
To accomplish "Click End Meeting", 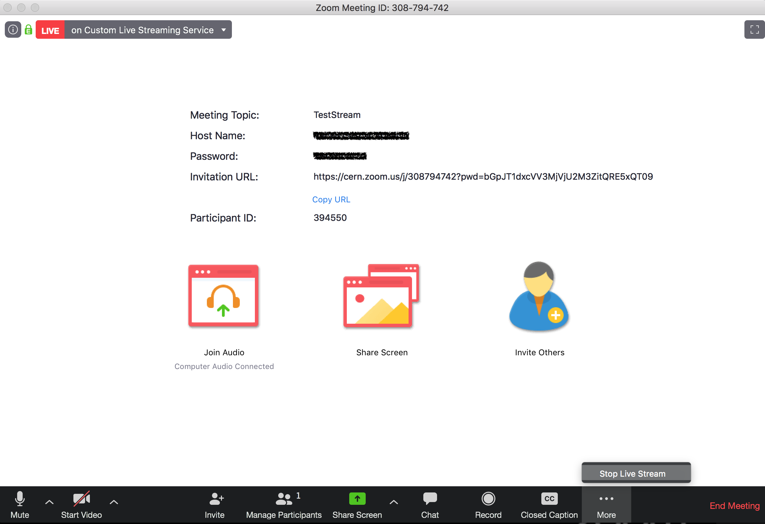I will pyautogui.click(x=734, y=506).
